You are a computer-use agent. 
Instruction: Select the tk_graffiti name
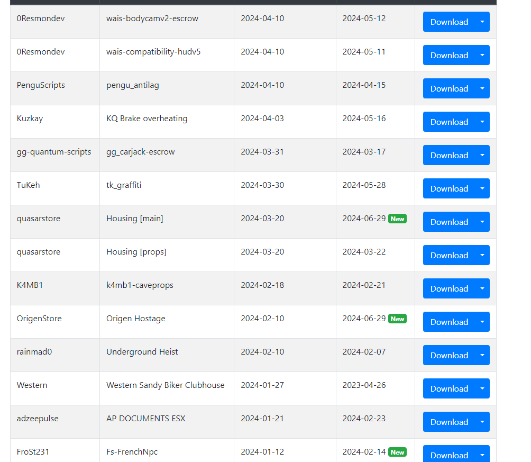pyautogui.click(x=124, y=185)
